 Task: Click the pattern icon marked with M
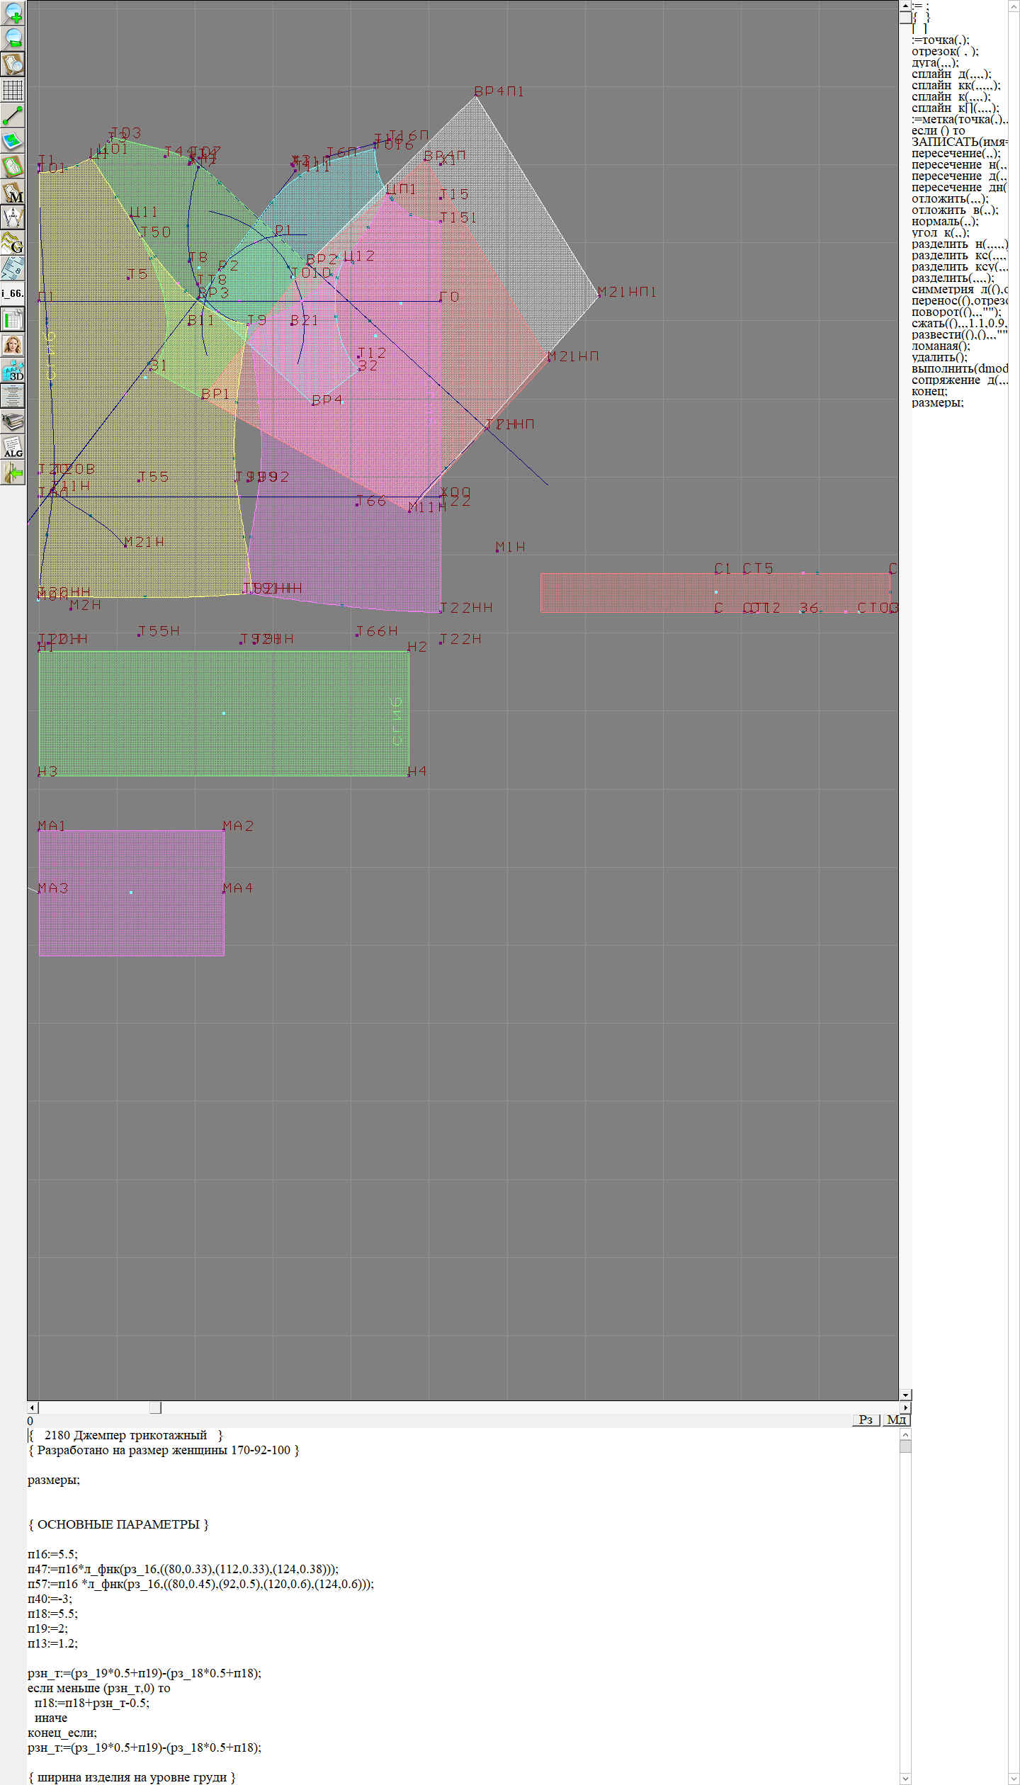click(x=13, y=192)
